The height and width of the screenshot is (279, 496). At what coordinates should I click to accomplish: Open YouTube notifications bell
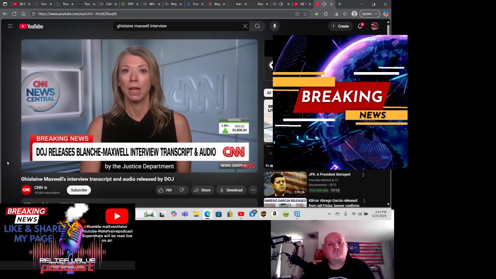[360, 26]
